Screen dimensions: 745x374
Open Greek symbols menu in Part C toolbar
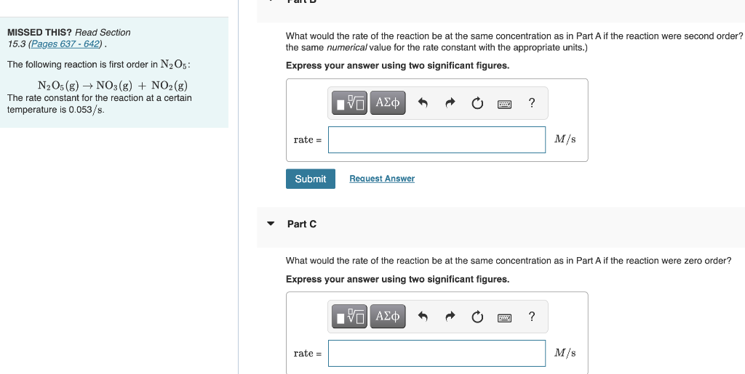388,316
